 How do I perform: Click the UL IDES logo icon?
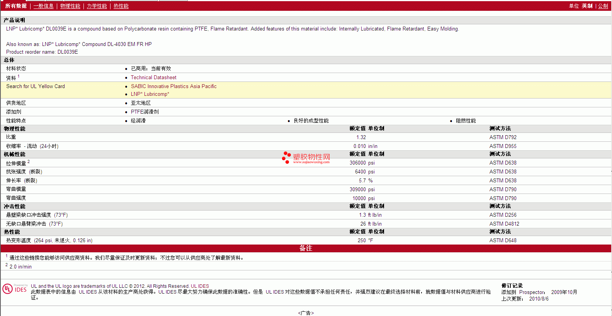point(15,289)
